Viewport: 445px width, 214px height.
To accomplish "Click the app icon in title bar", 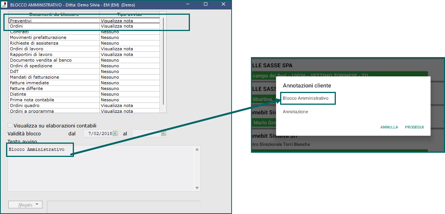I will coord(4,5).
